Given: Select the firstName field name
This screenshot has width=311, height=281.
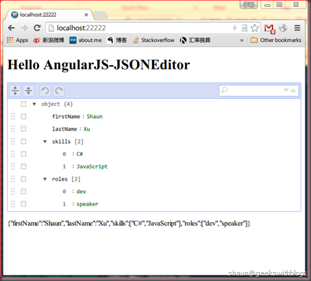Looking at the screenshot, I should pyautogui.click(x=66, y=116).
